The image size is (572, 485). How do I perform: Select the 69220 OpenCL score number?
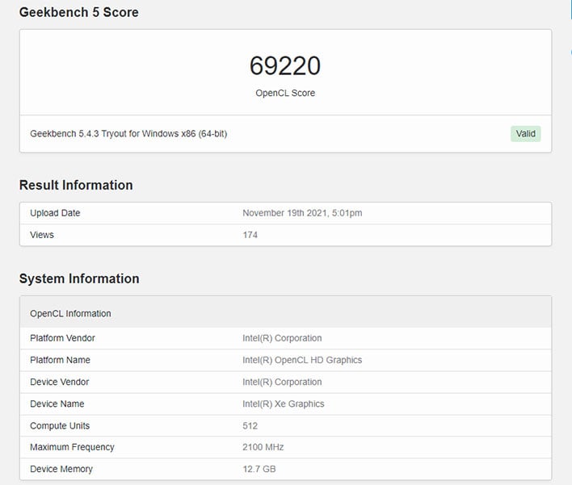coord(285,66)
